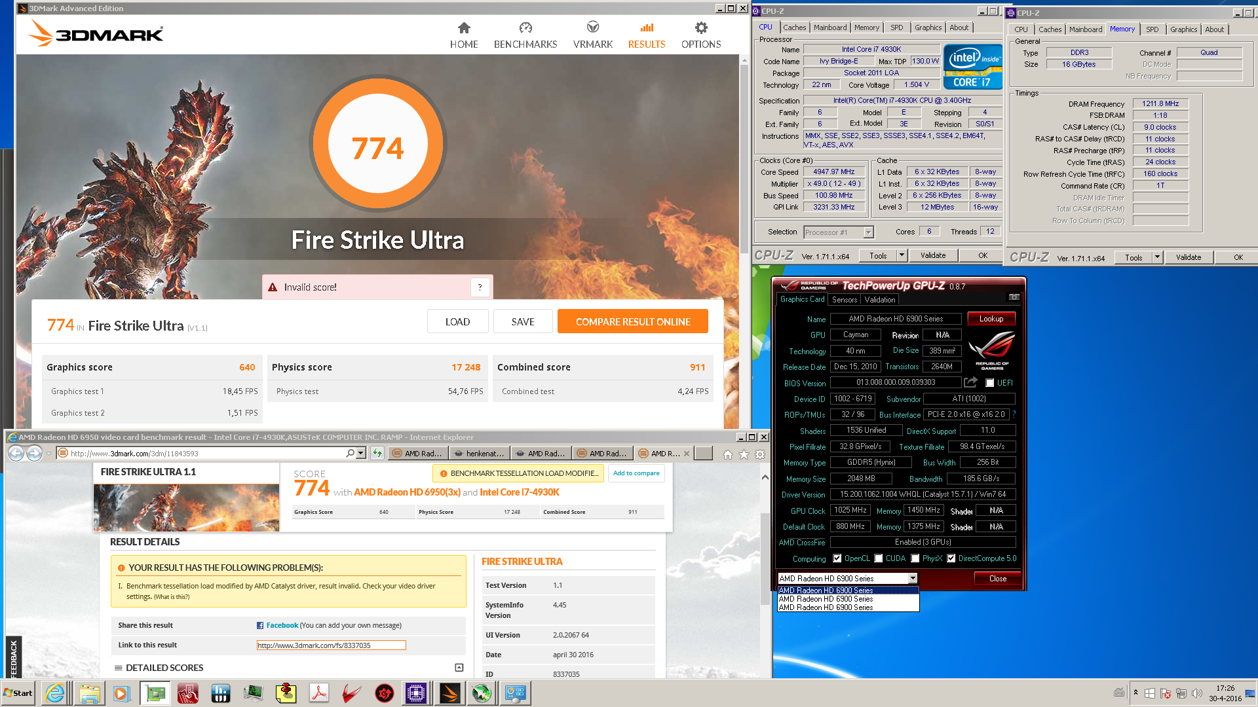
Task: Click the Validate button in the CPU-Z CPU window
Action: pyautogui.click(x=932, y=255)
